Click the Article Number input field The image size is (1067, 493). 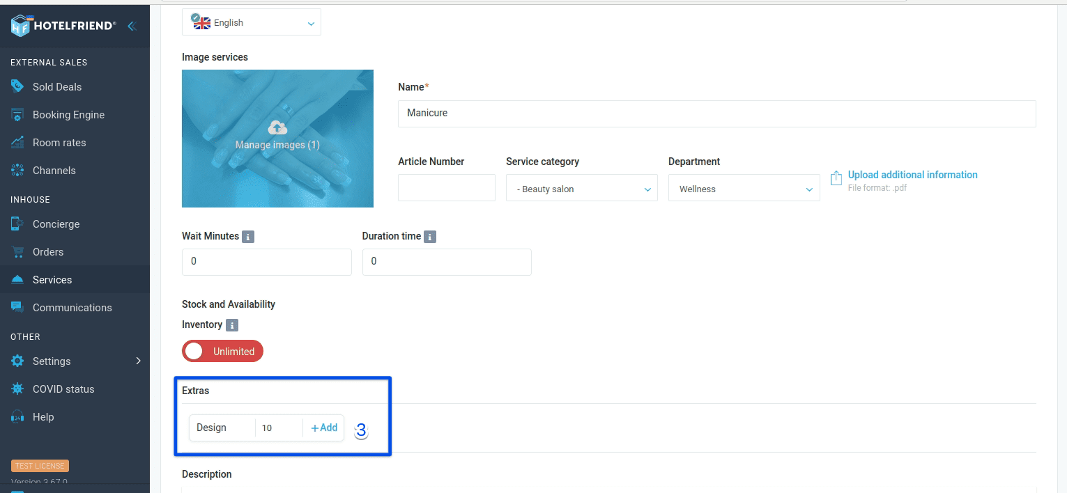tap(447, 188)
